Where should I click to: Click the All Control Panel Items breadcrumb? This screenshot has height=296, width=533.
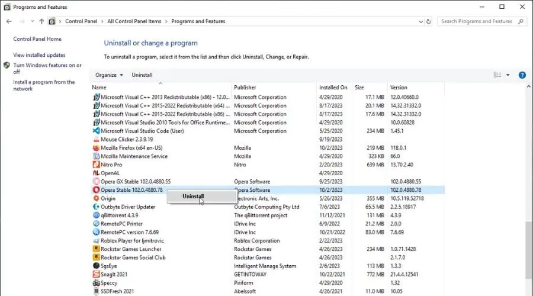(134, 21)
